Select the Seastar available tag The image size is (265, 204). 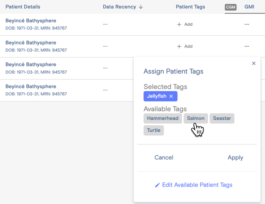pos(222,118)
